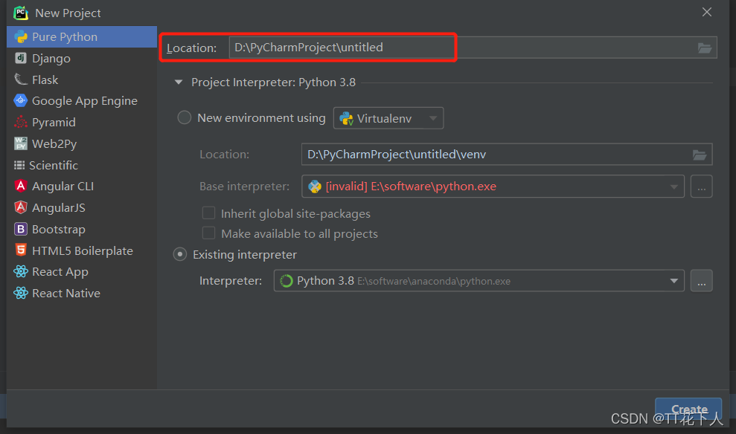Viewport: 736px width, 434px height.
Task: Click the Google App Engine icon
Action: click(21, 100)
